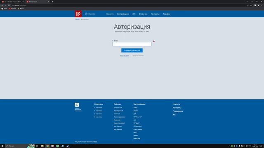Open the browser menu three dots
Screen dimensions: 264x148
click(x=262, y=5)
